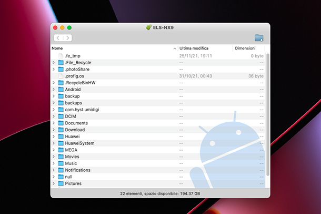The height and width of the screenshot is (214, 321).
Task: Click the Notifications folder icon
Action: pyautogui.click(x=61, y=170)
